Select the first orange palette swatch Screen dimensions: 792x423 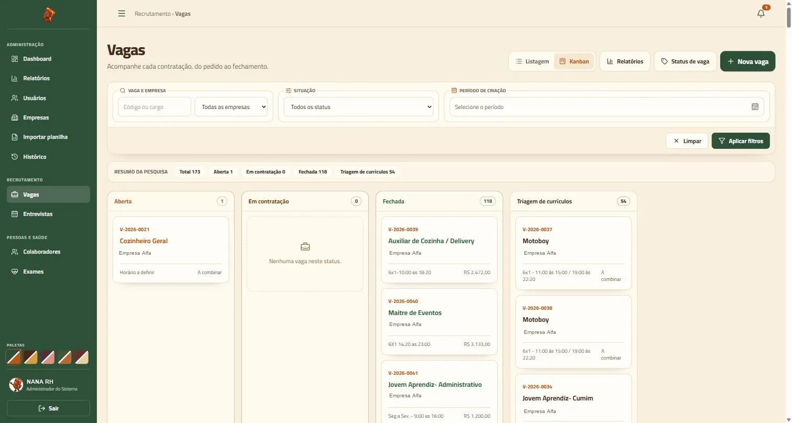pyautogui.click(x=14, y=357)
